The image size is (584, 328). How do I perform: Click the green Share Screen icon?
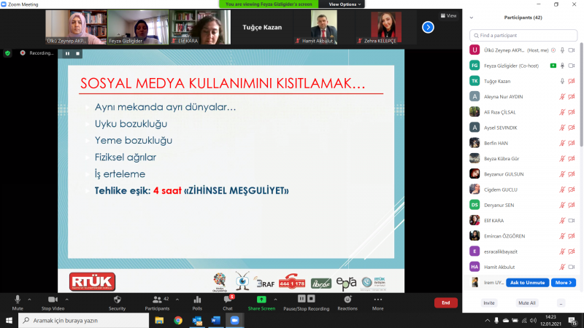(261, 300)
